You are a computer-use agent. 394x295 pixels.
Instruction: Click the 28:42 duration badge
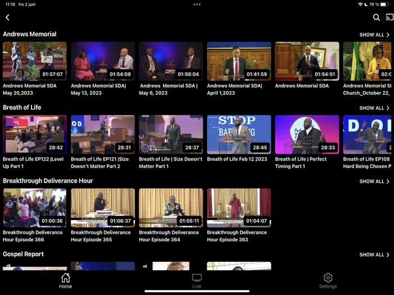(56, 147)
